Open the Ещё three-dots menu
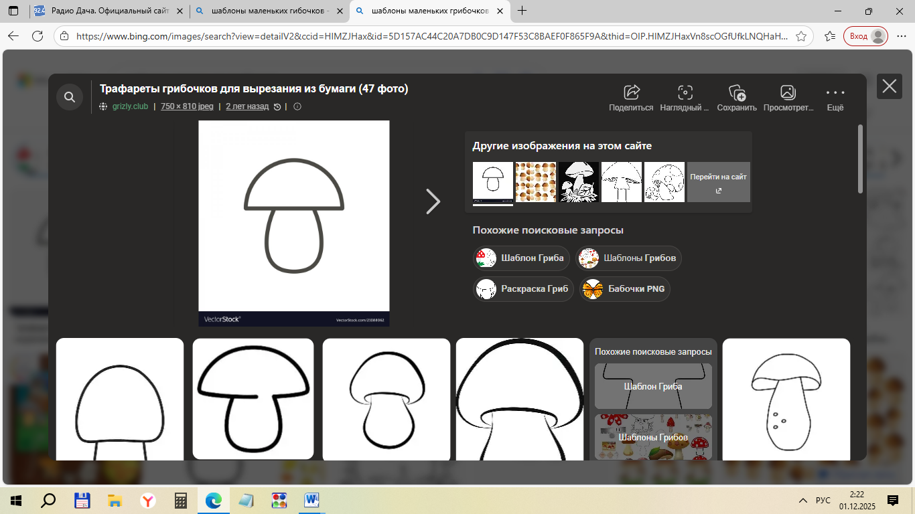The width and height of the screenshot is (915, 514). coord(835,92)
